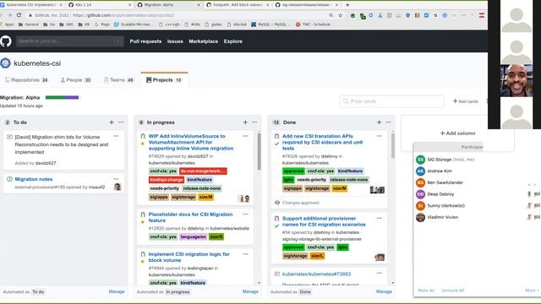Screen dimensions: 541x304
Task: Switch to the K8s 1.14 browser tab
Action: (100, 5)
